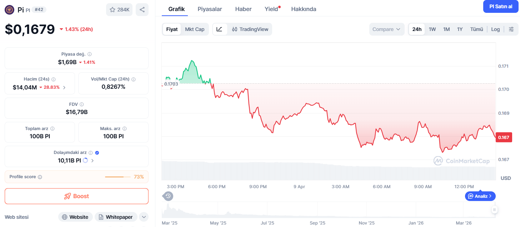Open the share icon button
This screenshot has width=520, height=227.
click(142, 10)
